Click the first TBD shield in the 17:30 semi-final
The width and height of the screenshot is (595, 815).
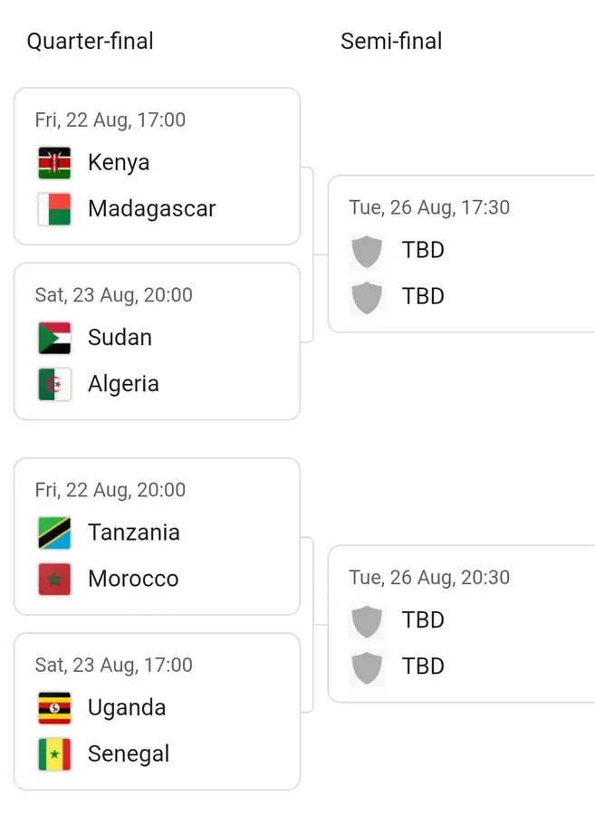pyautogui.click(x=367, y=252)
